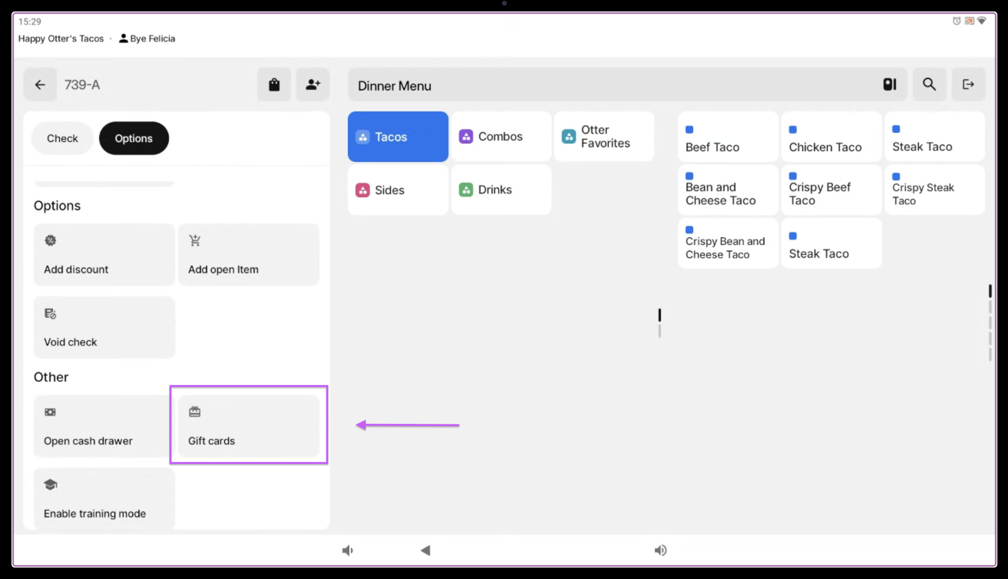Viewport: 1008px width, 579px height.
Task: Switch to the Check tab
Action: coord(62,138)
